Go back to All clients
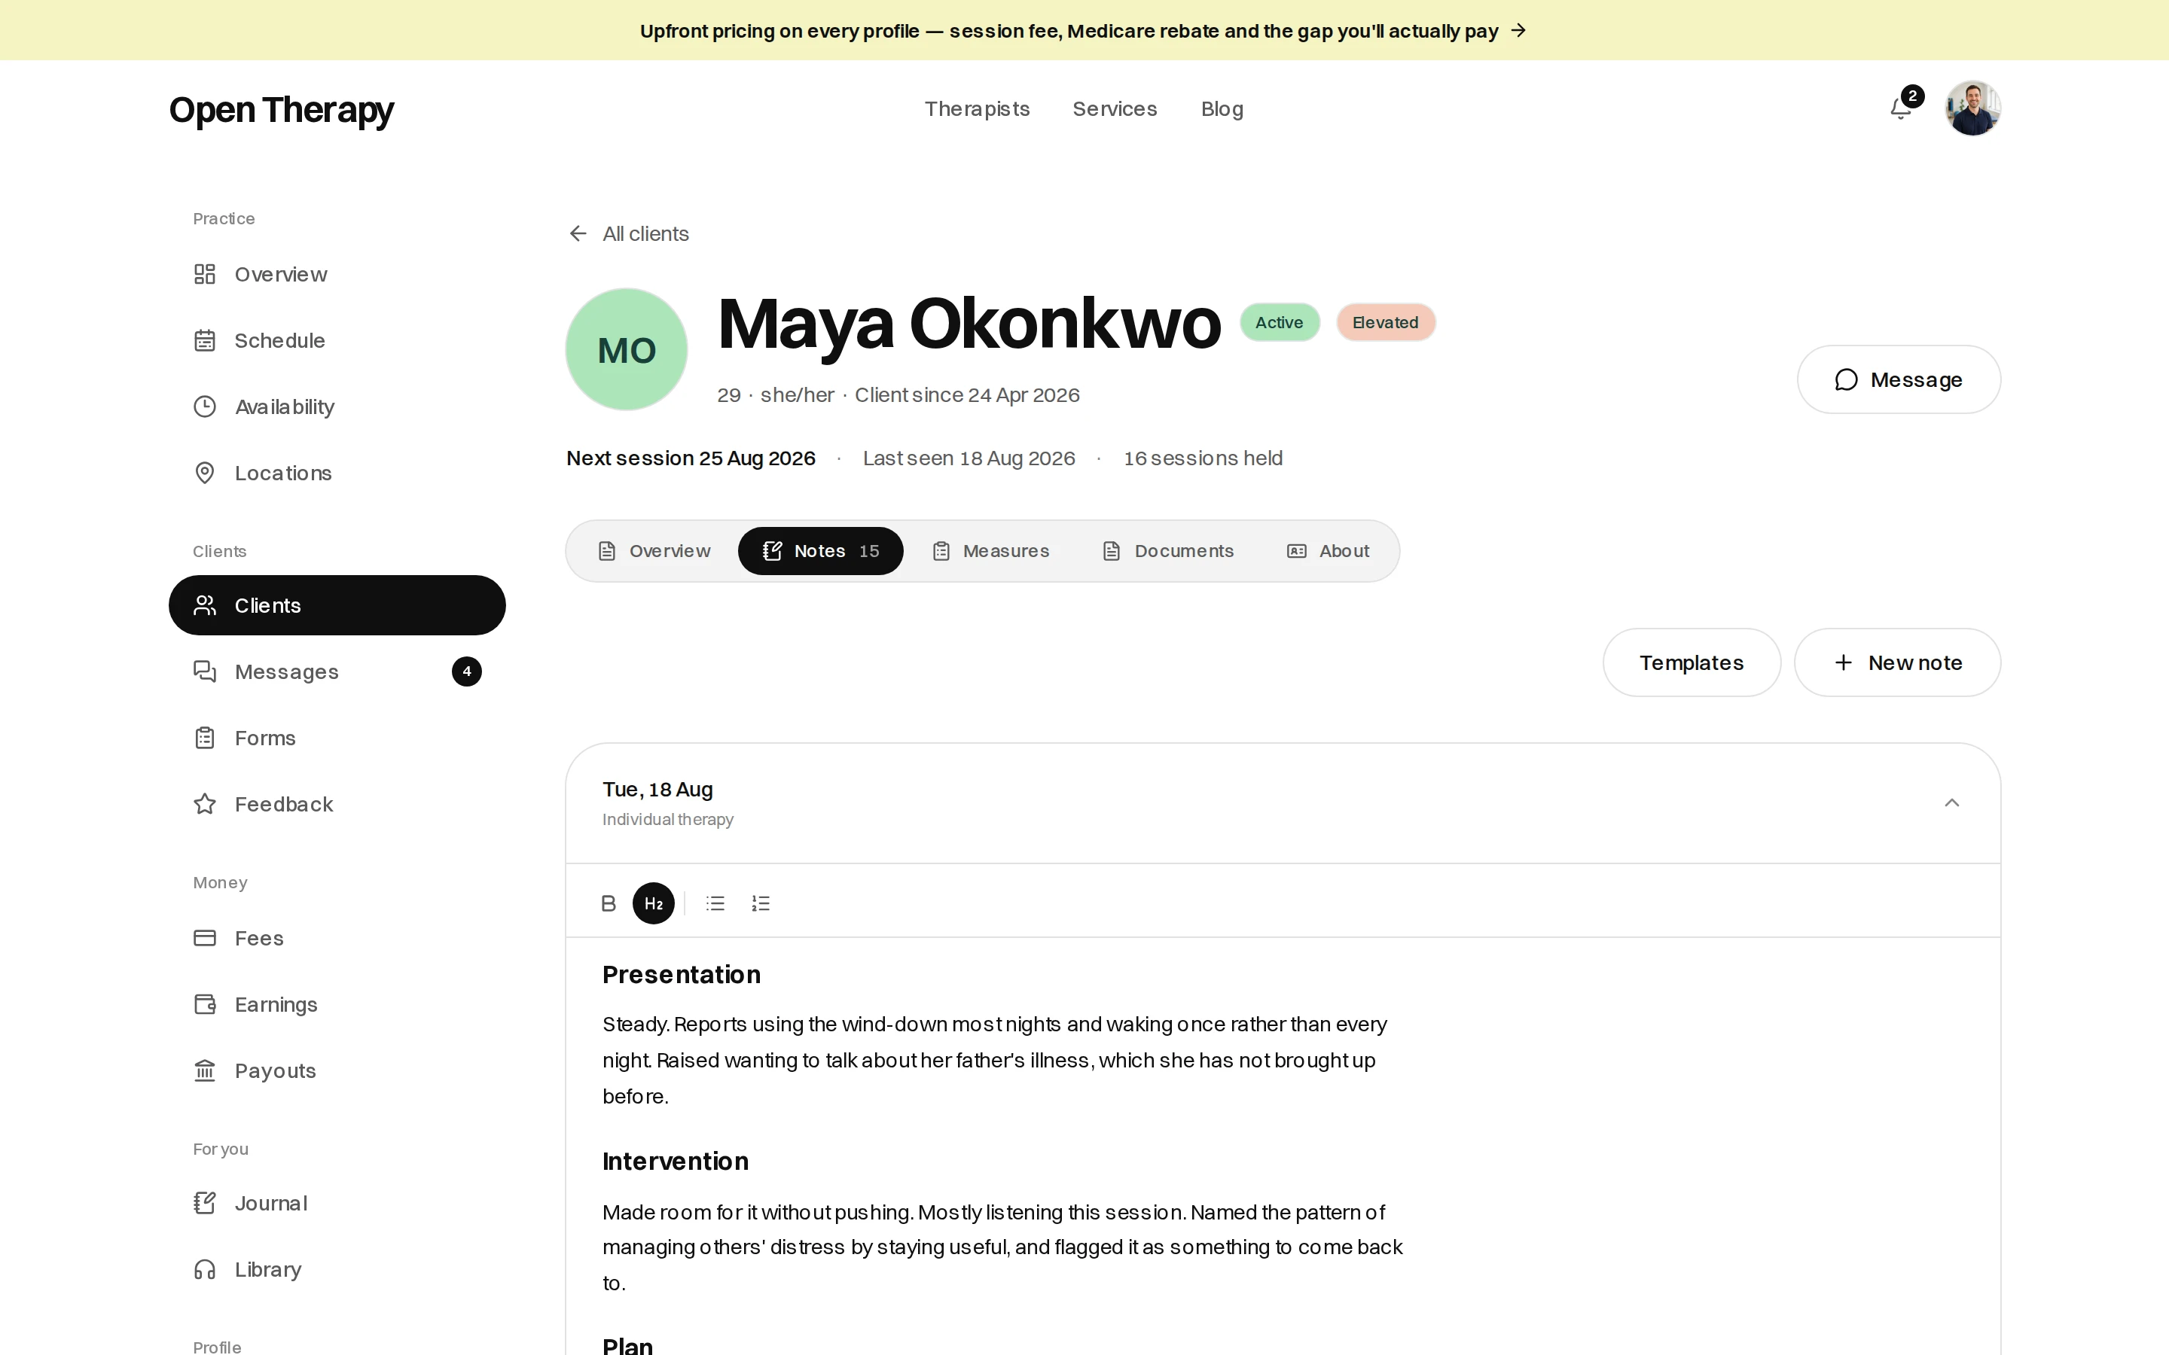Viewport: 2169px width, 1355px height. (628, 234)
